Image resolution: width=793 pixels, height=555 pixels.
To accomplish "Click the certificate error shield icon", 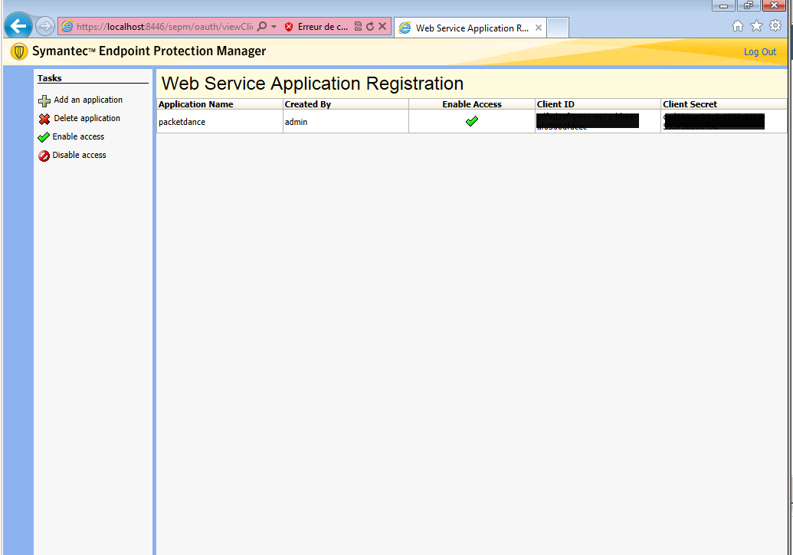I will click(x=289, y=27).
